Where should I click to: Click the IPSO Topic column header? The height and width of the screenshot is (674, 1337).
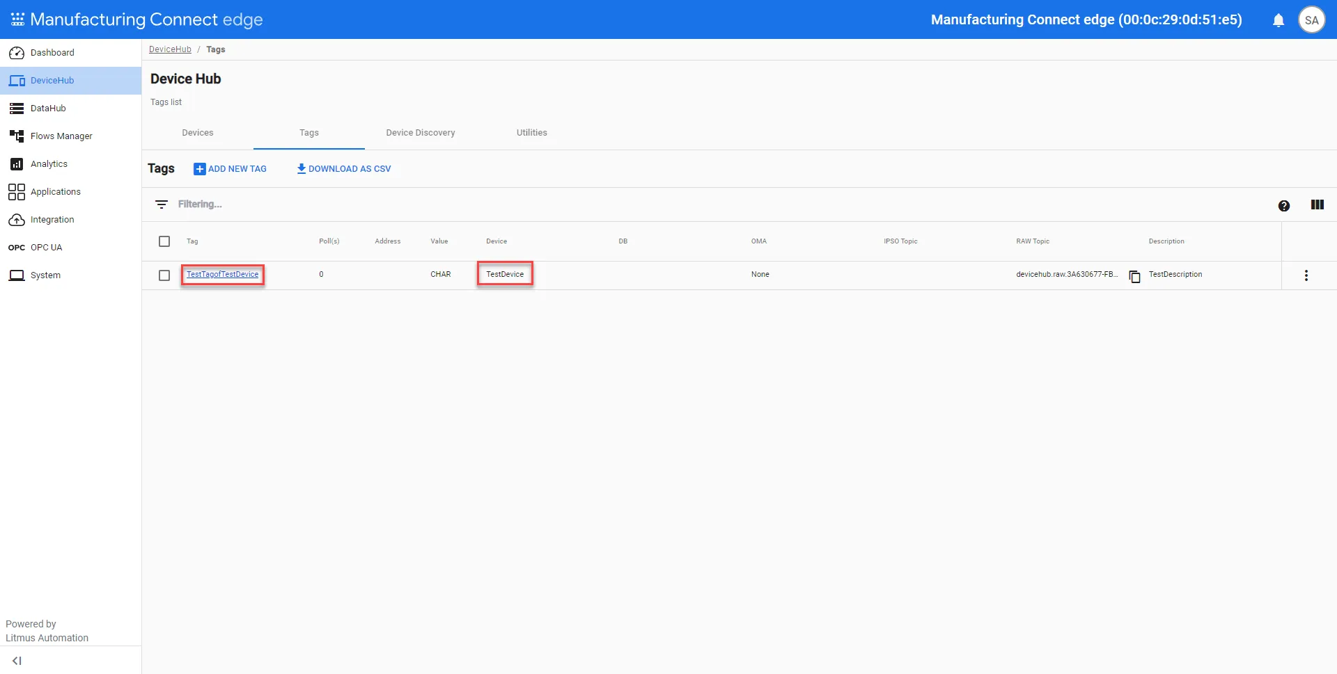(900, 241)
